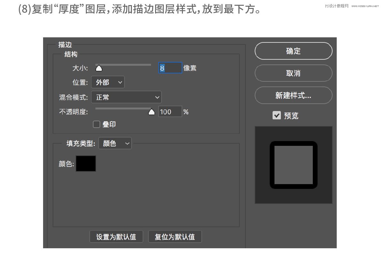Toggle the 预览 checkbox
The width and height of the screenshot is (383, 254).
point(276,115)
